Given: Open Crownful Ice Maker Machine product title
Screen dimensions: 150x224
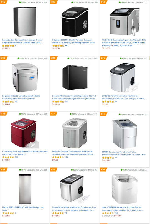Looking at the screenshot, I should (74, 209).
